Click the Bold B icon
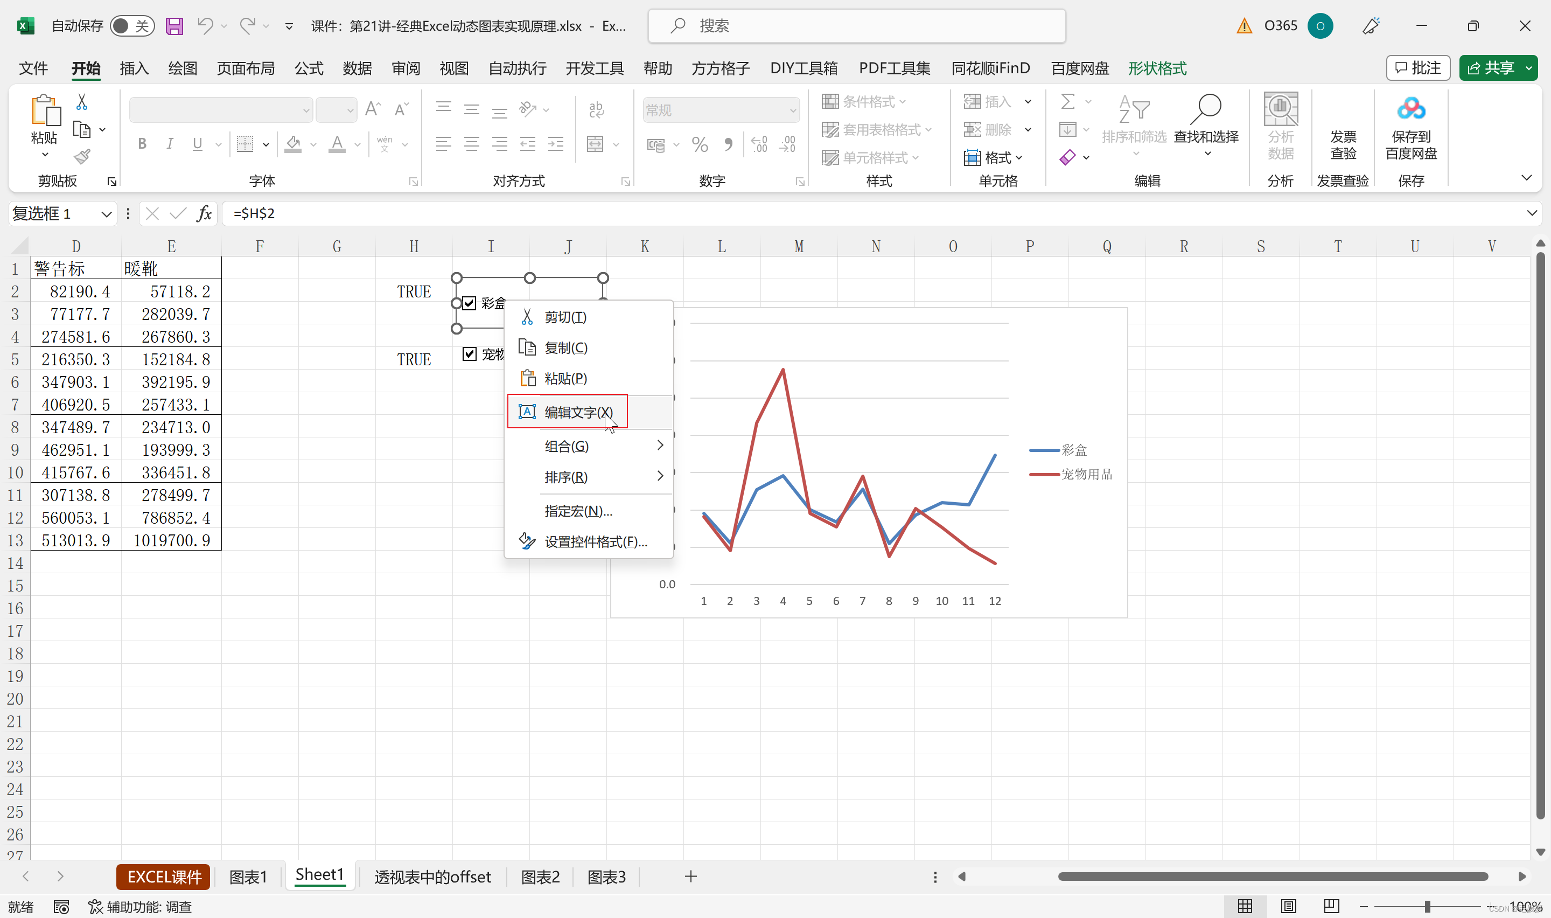The width and height of the screenshot is (1551, 918). point(142,144)
